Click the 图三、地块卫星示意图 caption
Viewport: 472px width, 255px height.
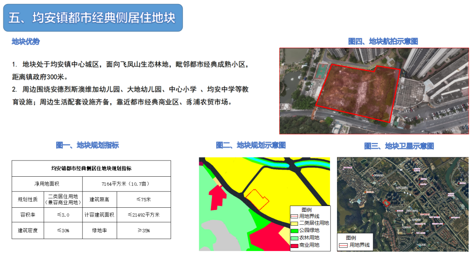[x=399, y=146]
